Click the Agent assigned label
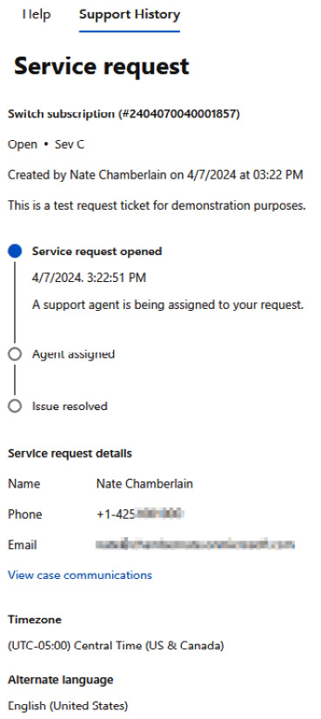Viewport: 321px width, 719px height. click(x=73, y=354)
